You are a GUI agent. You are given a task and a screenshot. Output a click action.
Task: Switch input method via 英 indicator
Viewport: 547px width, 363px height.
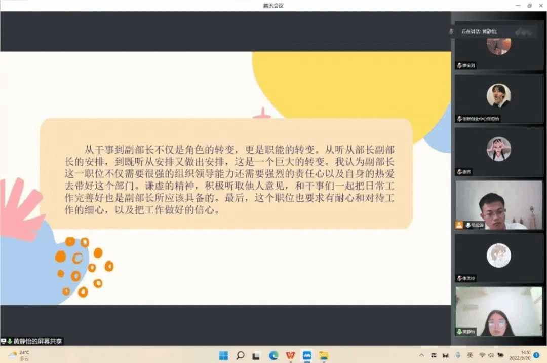pyautogui.click(x=470, y=355)
